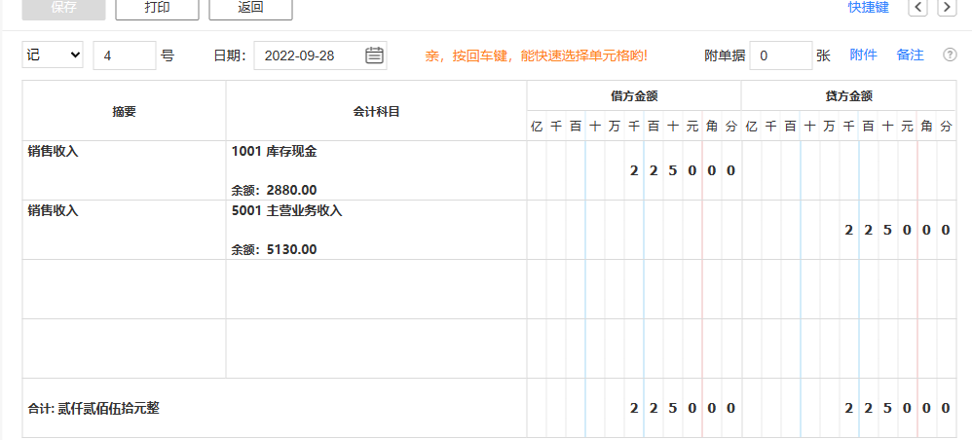The width and height of the screenshot is (972, 440).
Task: Open the voucher type 记 dropdown
Action: [54, 55]
